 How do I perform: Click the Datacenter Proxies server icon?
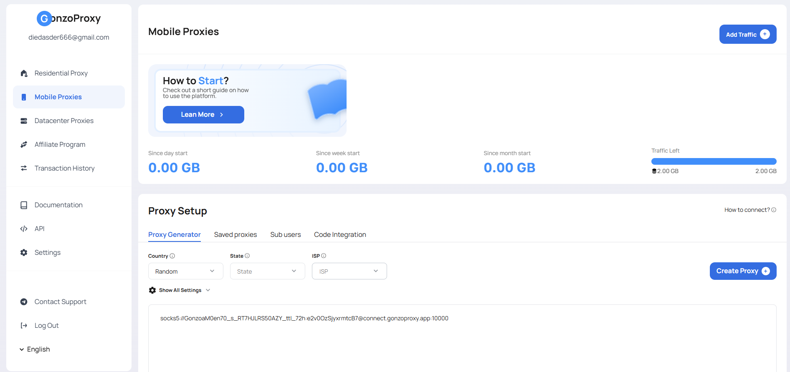(x=24, y=121)
